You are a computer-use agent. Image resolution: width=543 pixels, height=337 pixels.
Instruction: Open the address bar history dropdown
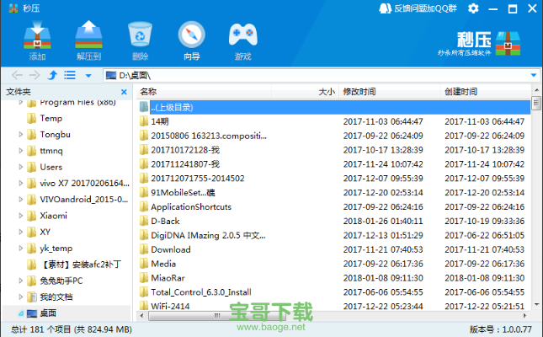click(533, 75)
